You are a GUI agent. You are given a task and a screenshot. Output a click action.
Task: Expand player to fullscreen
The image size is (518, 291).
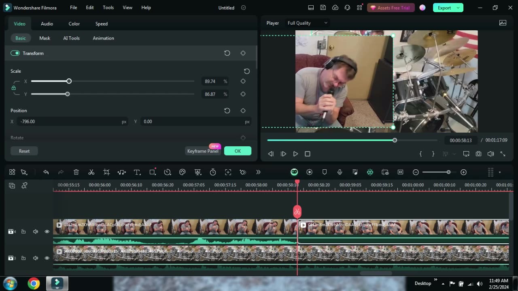pyautogui.click(x=503, y=154)
